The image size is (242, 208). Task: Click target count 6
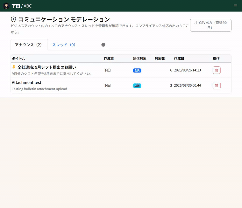point(171,70)
